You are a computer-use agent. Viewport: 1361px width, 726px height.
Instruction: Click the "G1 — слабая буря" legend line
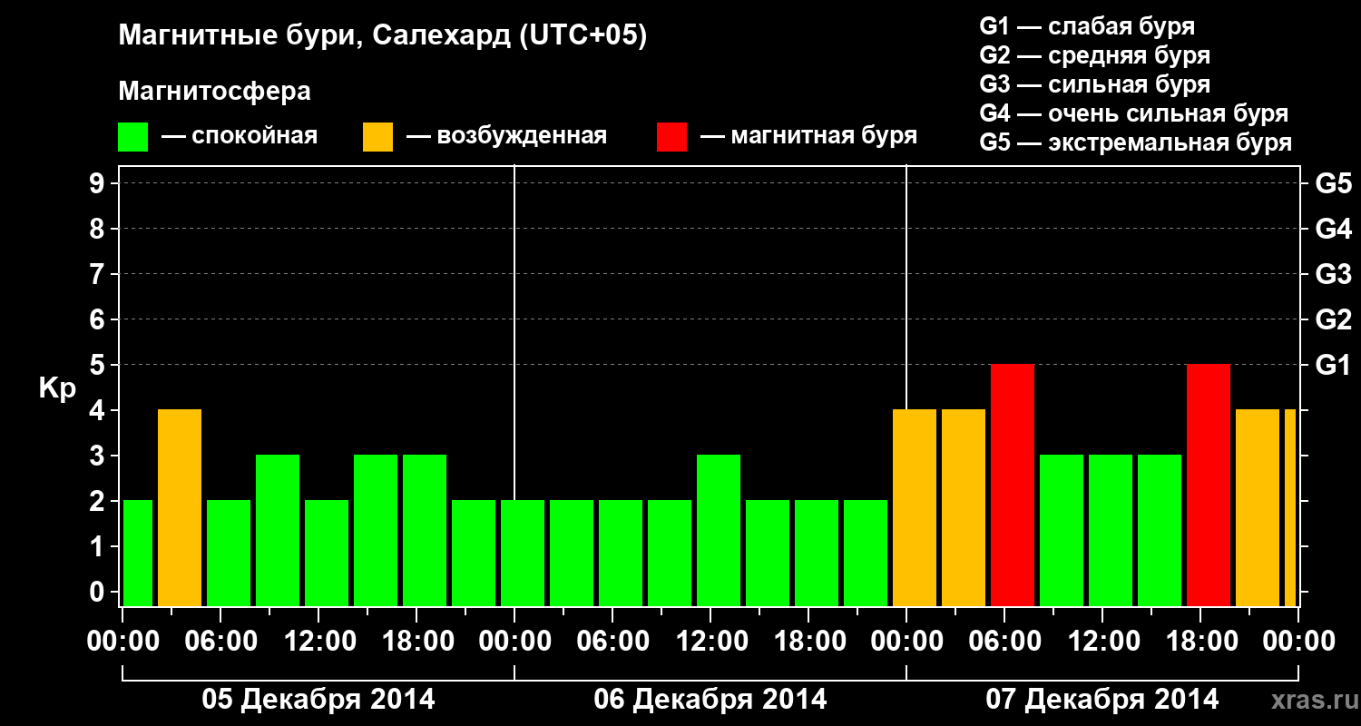(x=1087, y=26)
